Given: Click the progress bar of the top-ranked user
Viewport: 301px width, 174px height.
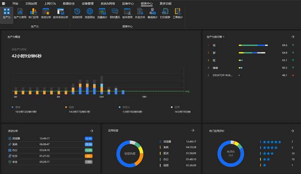Looking at the screenshot, I should [253, 45].
